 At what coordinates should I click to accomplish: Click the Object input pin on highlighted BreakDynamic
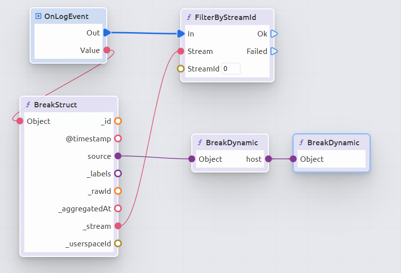[x=293, y=159]
